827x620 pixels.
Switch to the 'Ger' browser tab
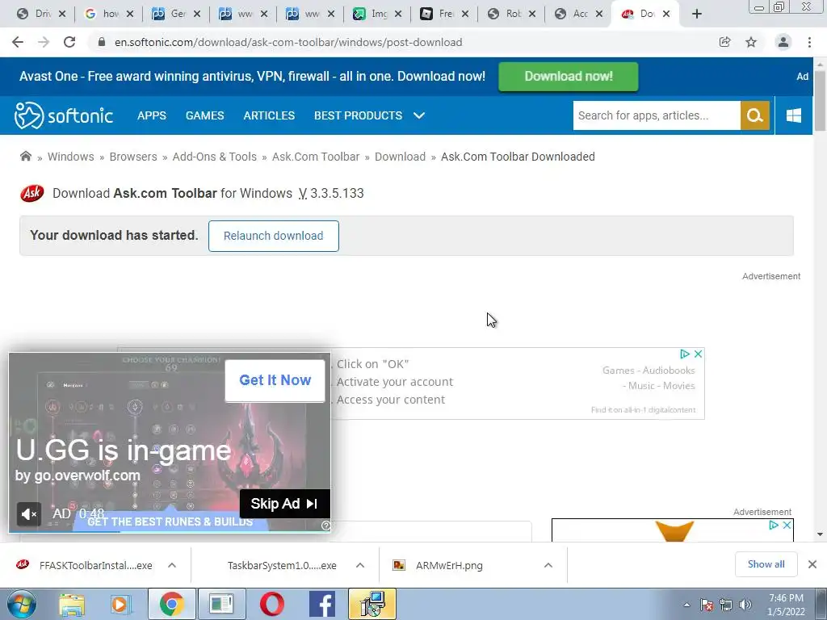[177, 14]
